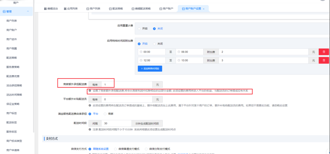Click the info icon under 商家额外承担配送费
Screen dimensions: 330x154
point(90,91)
